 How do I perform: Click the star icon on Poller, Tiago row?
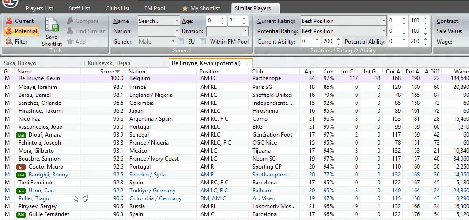pos(76,198)
